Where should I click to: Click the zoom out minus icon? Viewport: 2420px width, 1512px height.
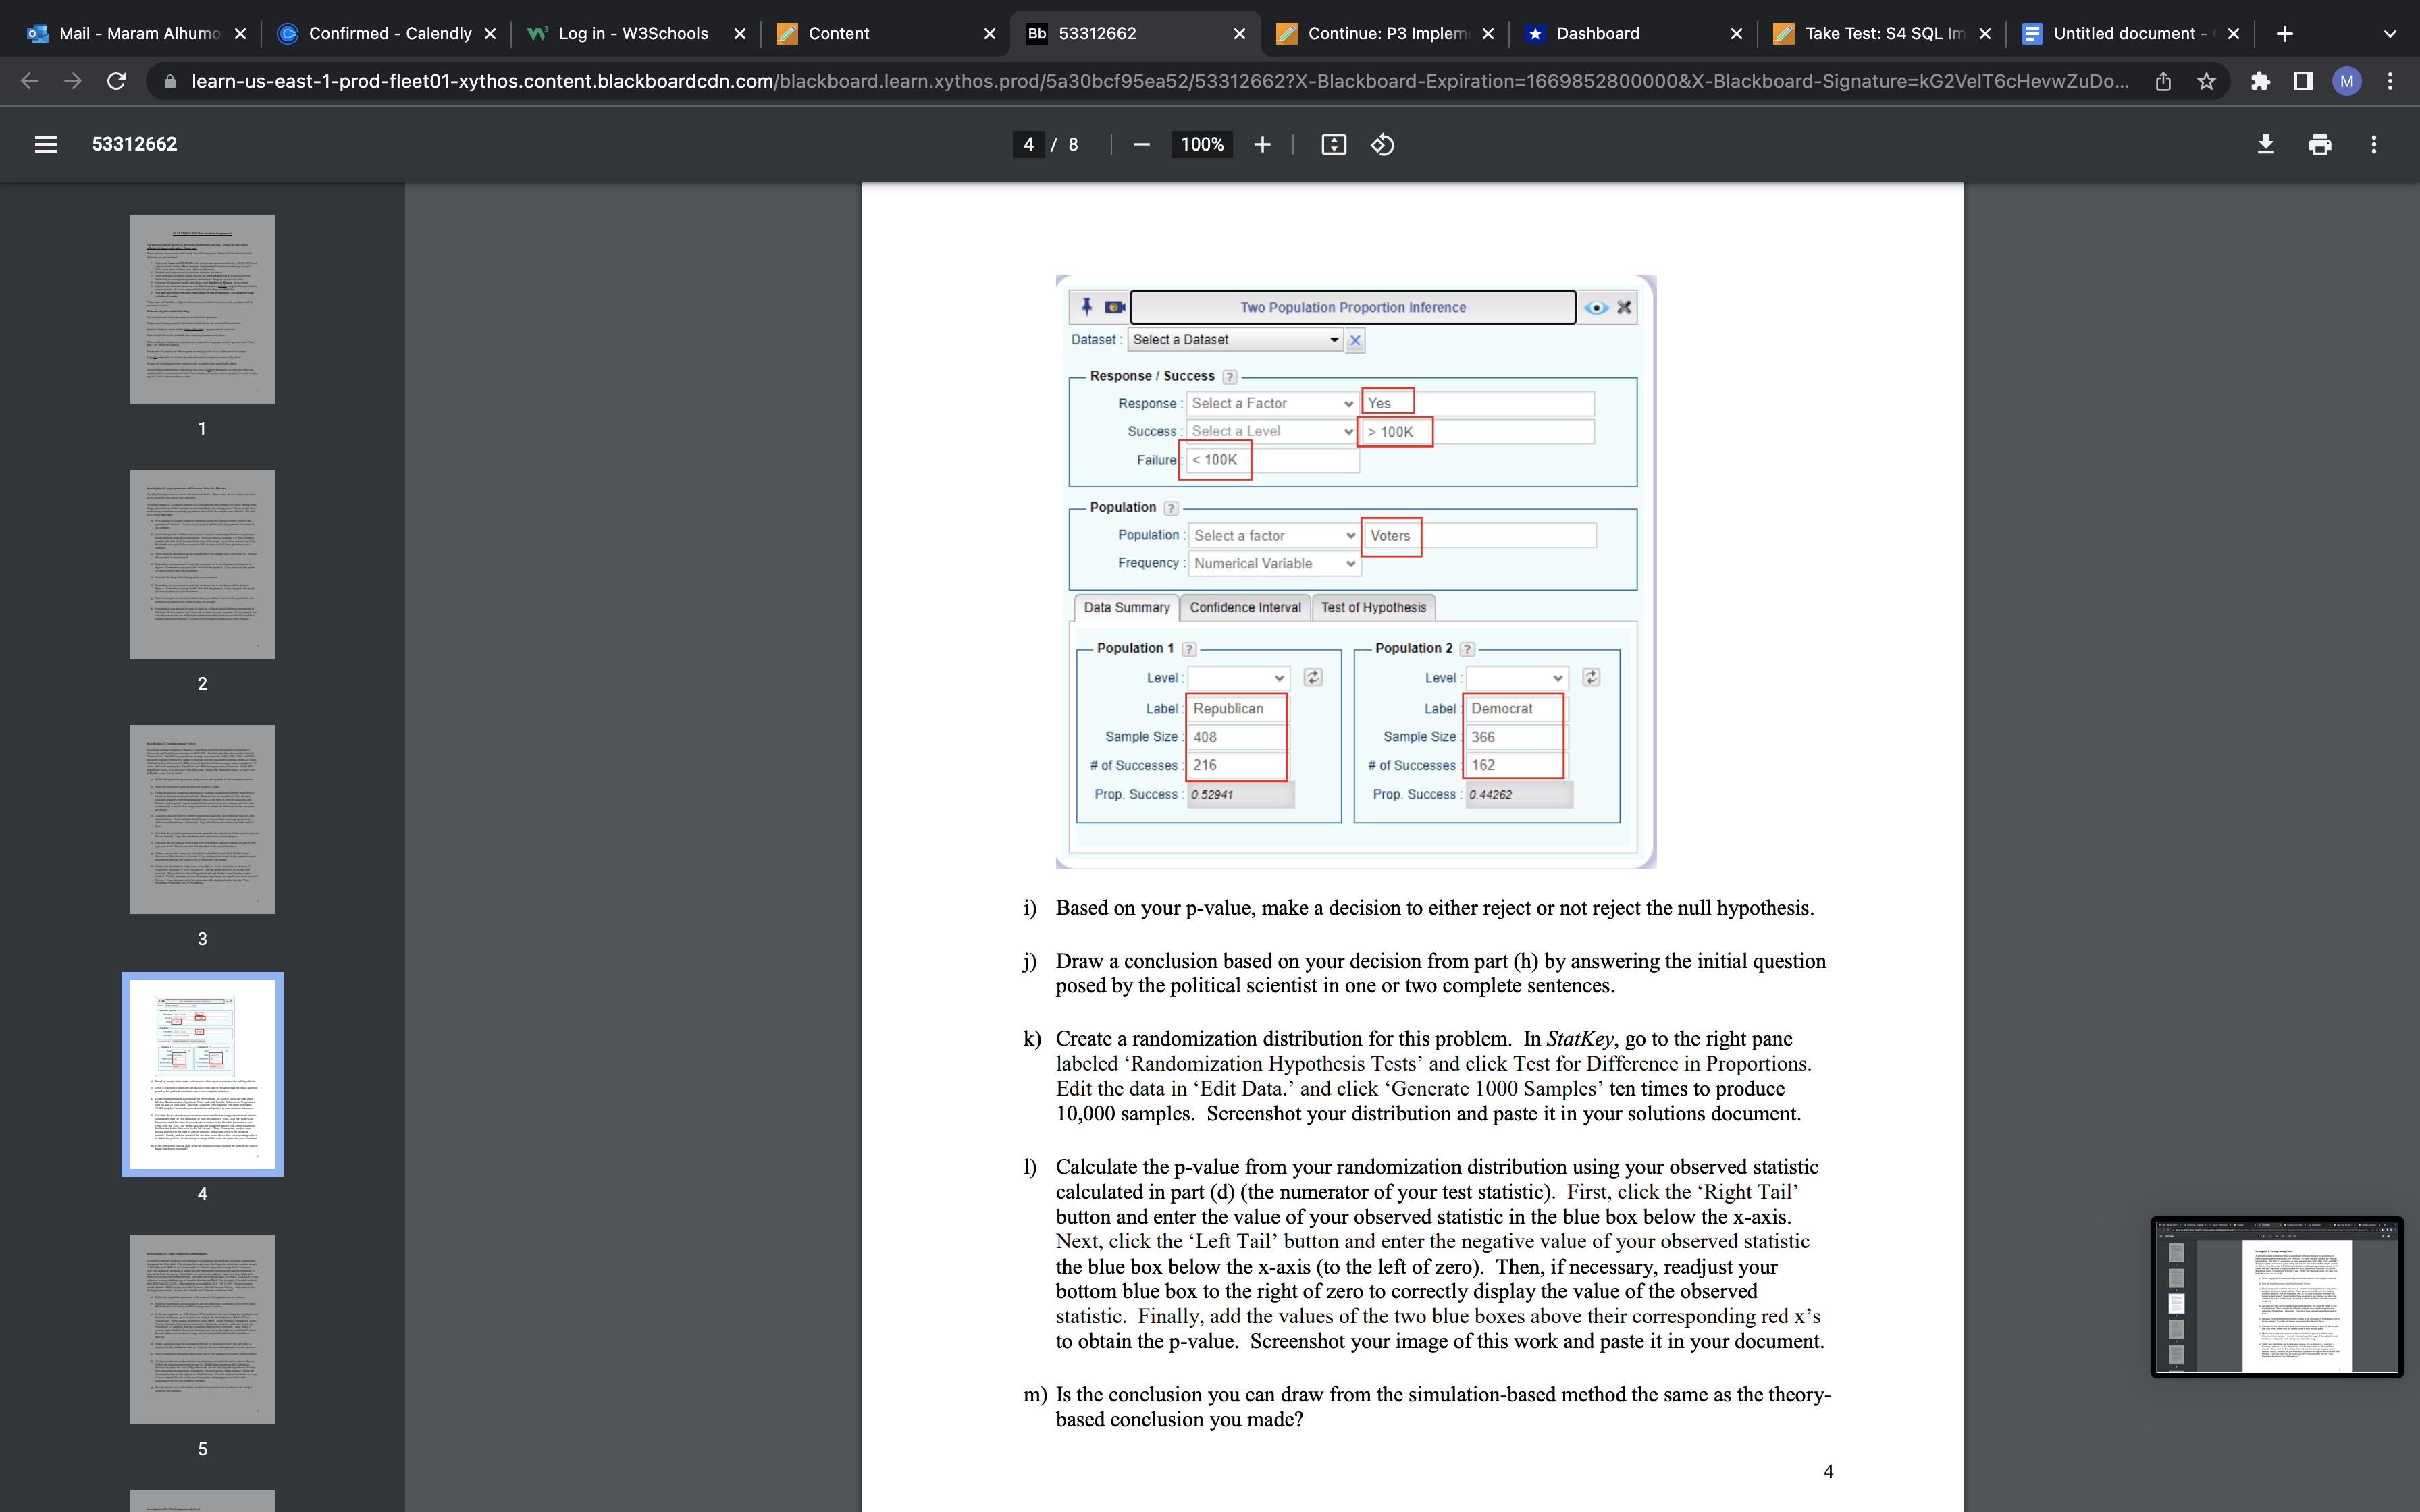1141,145
